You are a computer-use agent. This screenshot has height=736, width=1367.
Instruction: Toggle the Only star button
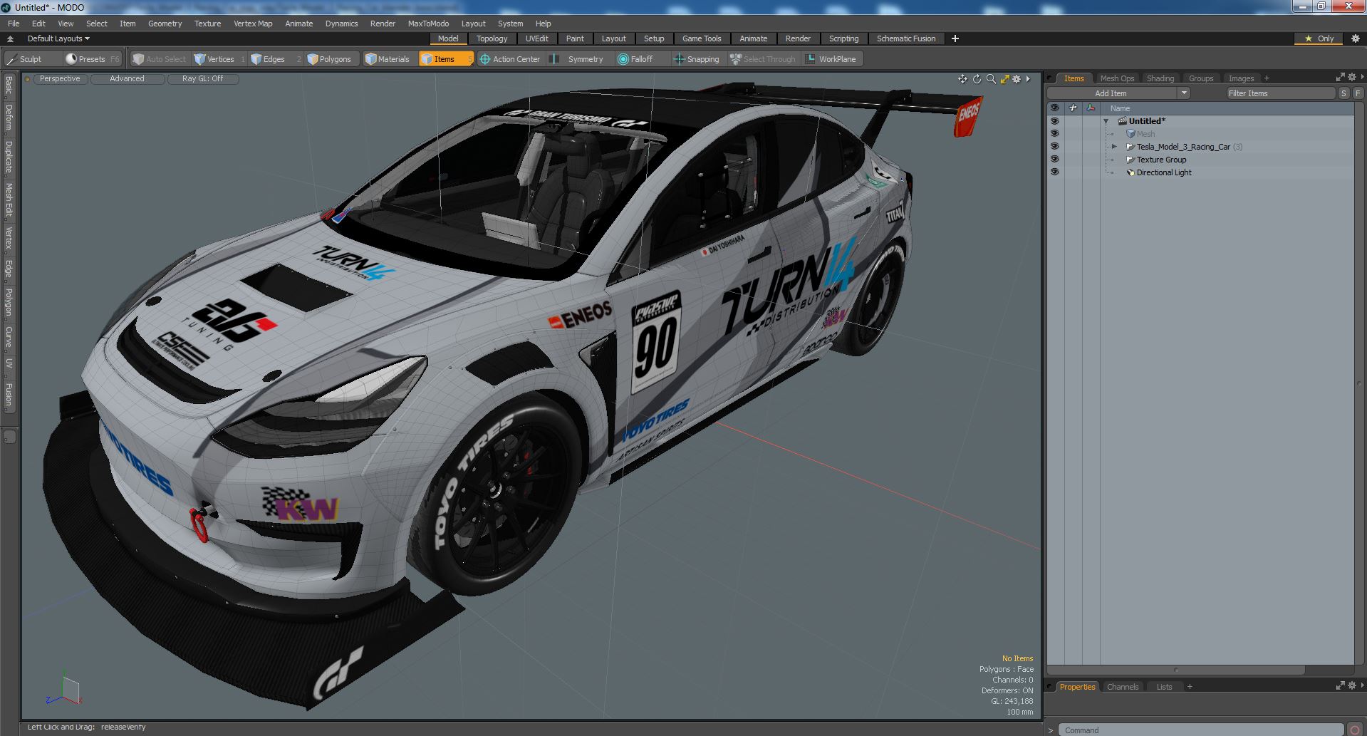pyautogui.click(x=1319, y=38)
